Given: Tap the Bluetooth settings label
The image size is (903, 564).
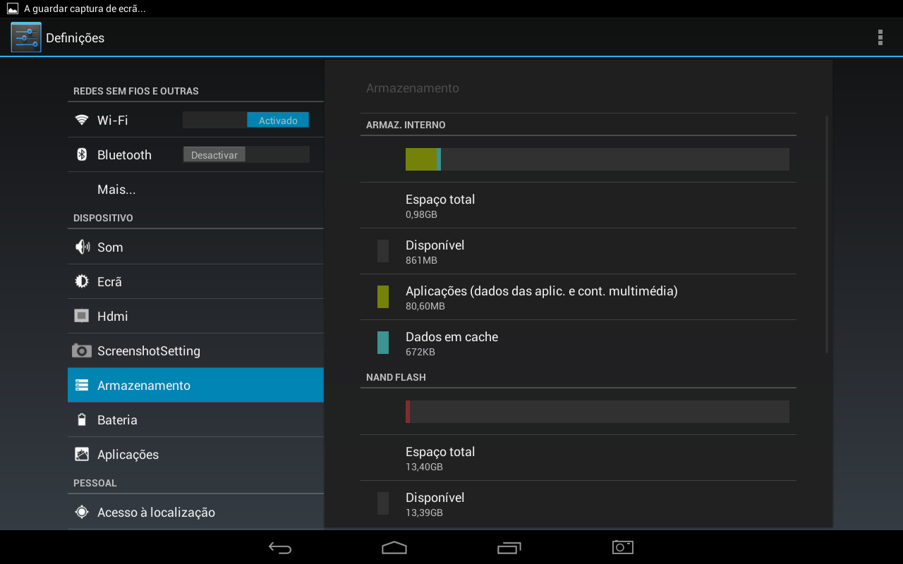Looking at the screenshot, I should coord(124,154).
